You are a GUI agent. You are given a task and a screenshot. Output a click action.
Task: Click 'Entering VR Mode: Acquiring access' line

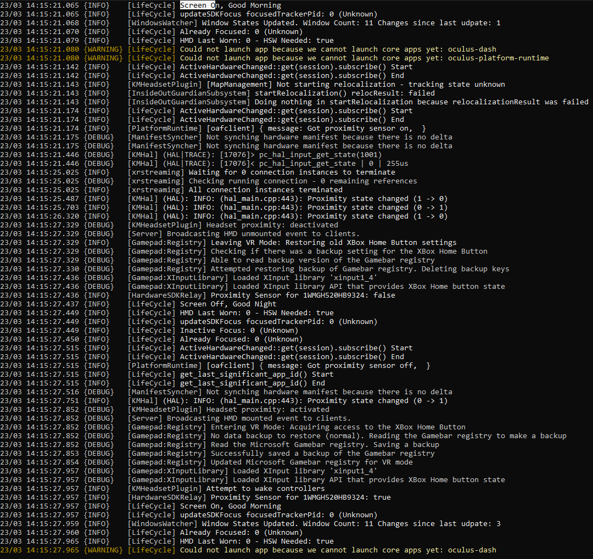click(x=233, y=427)
